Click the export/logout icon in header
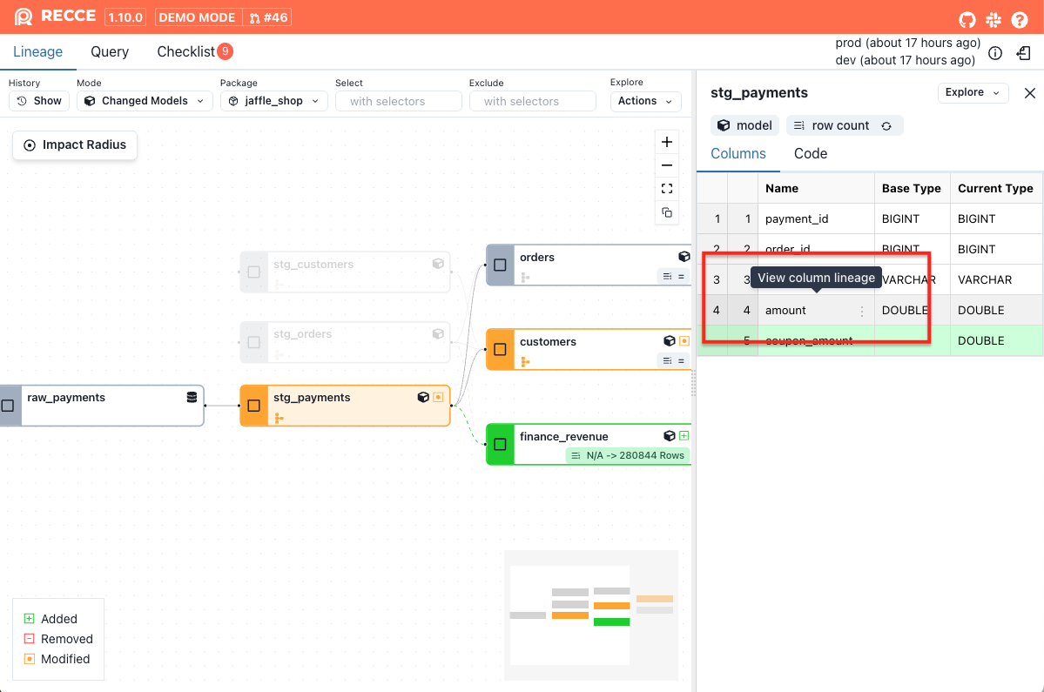 coord(1023,53)
